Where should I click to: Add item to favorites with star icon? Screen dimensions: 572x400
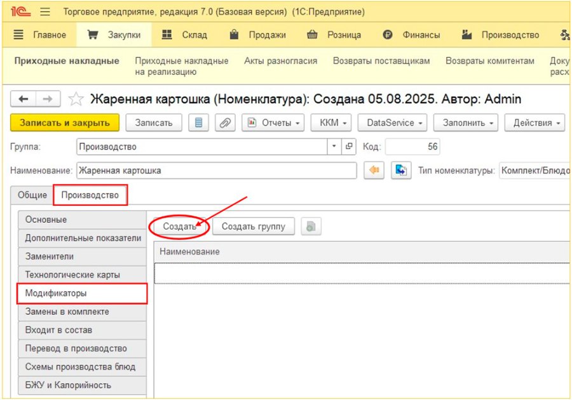pyautogui.click(x=76, y=99)
